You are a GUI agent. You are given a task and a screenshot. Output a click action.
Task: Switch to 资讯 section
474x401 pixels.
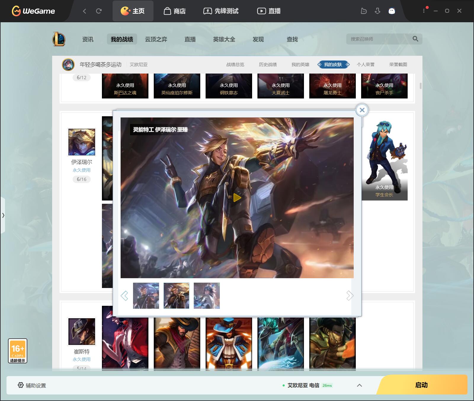(88, 39)
